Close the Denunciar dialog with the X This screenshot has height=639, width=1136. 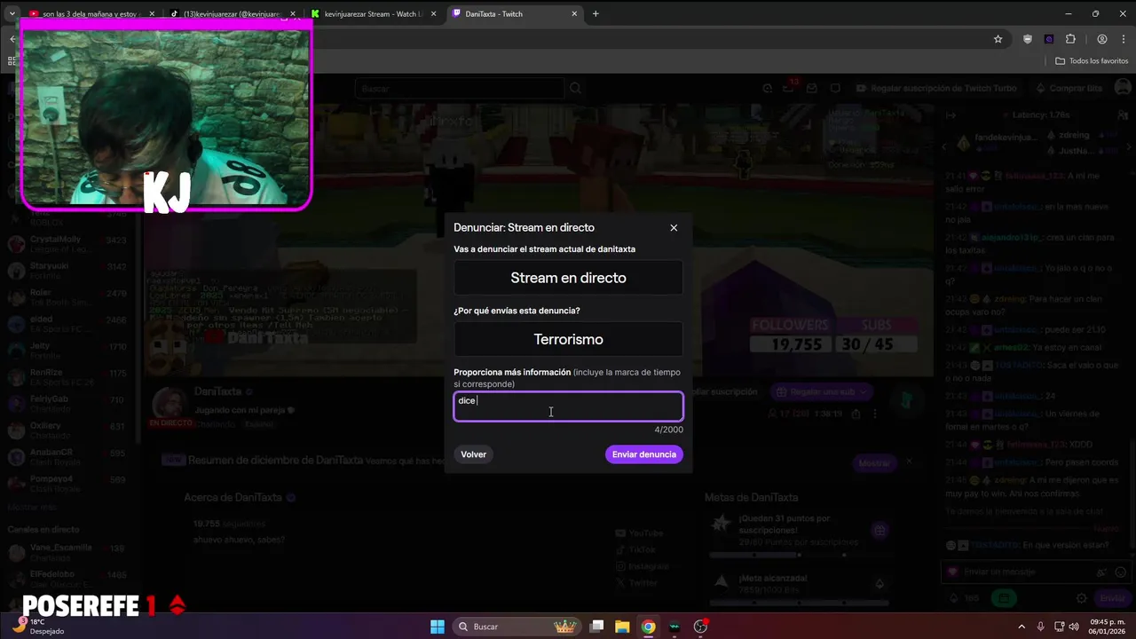point(674,228)
